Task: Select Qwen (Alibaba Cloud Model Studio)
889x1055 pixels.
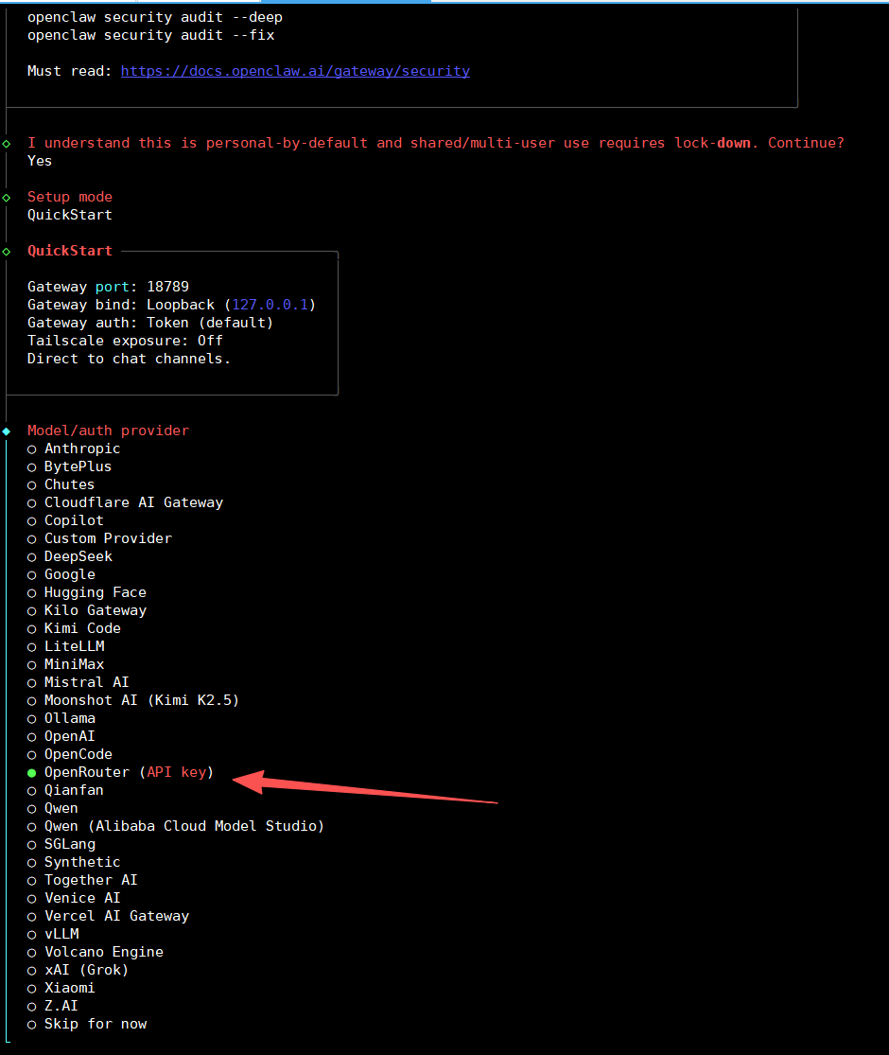Action: coord(176,826)
